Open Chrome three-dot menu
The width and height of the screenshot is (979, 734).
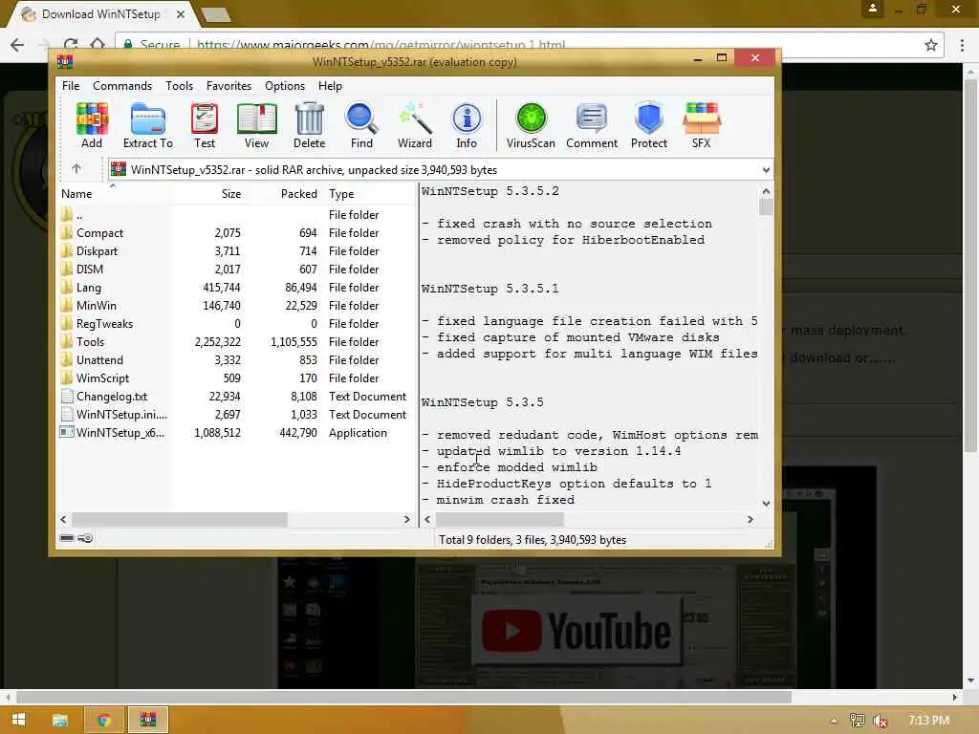click(x=962, y=44)
